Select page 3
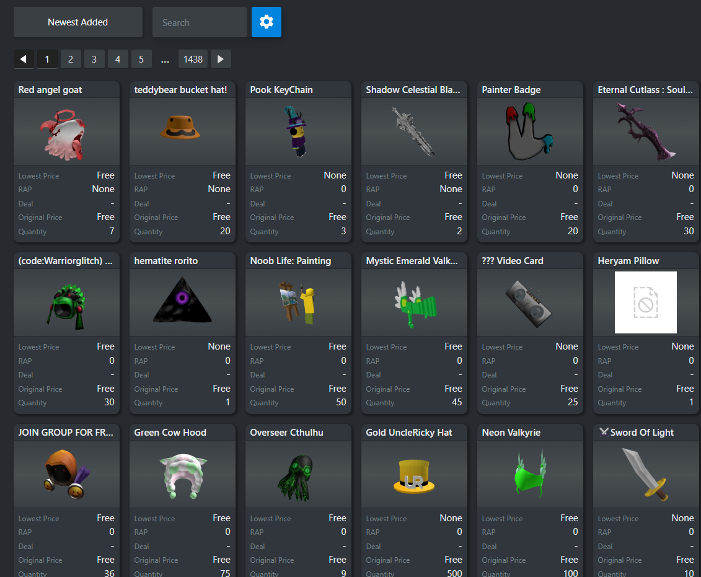701x577 pixels. pos(94,59)
